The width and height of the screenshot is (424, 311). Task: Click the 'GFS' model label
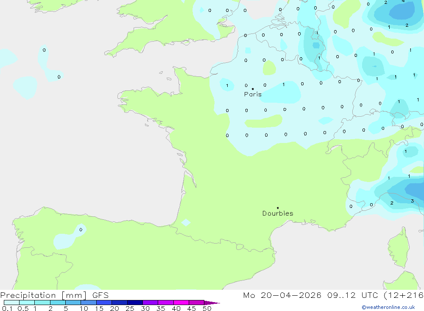tap(100, 295)
